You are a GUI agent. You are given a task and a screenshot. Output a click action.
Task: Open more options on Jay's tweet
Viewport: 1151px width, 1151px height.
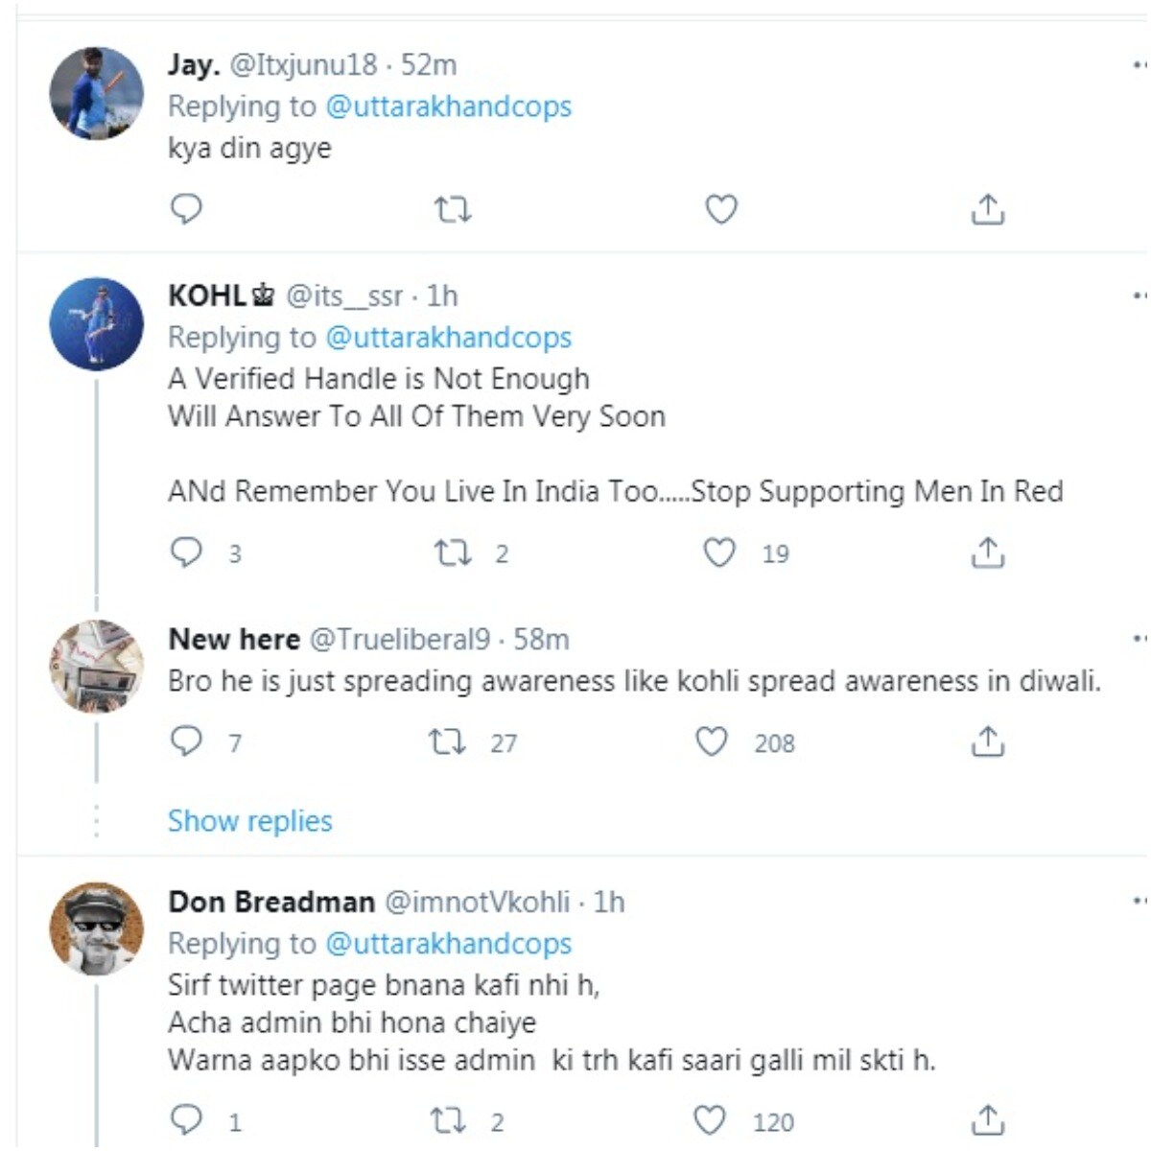click(1139, 65)
